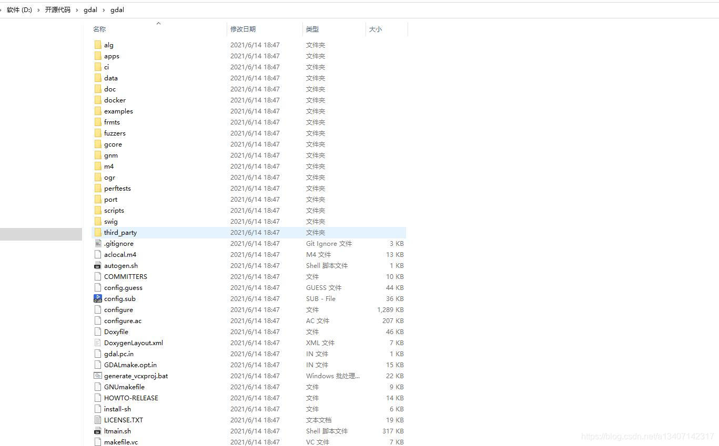The image size is (719, 446).
Task: Click the SUB - File type cell
Action: (321, 299)
